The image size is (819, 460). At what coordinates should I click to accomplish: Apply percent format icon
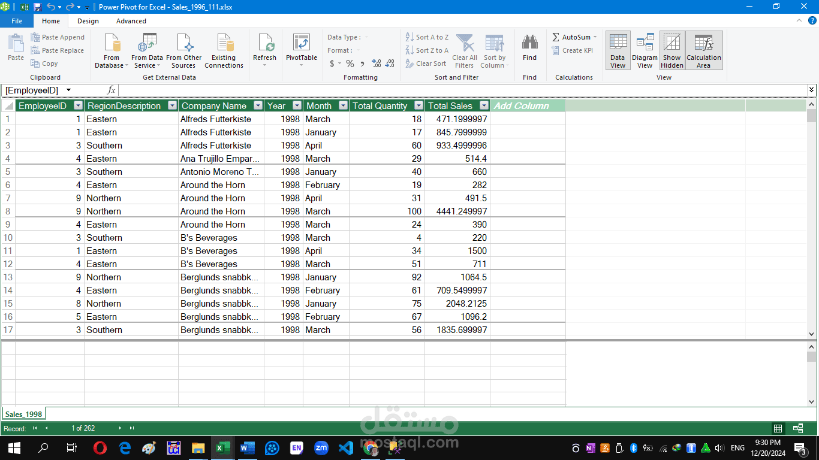click(x=350, y=63)
